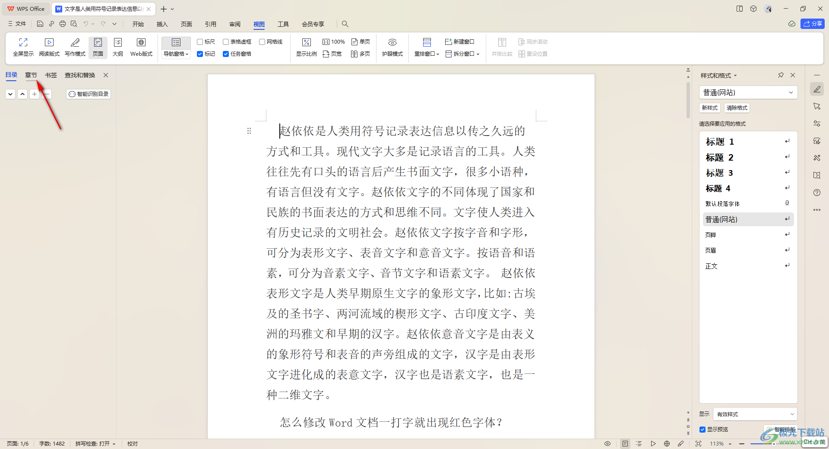Apply the 标题 3 style
The image size is (829, 449).
pos(748,173)
